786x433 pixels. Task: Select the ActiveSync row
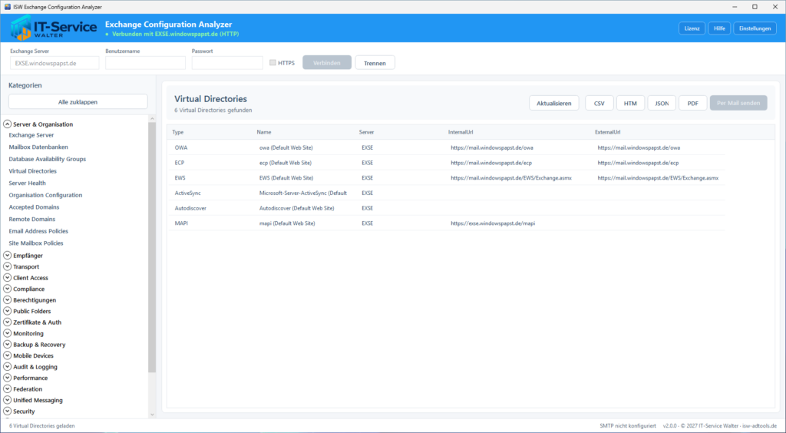446,193
